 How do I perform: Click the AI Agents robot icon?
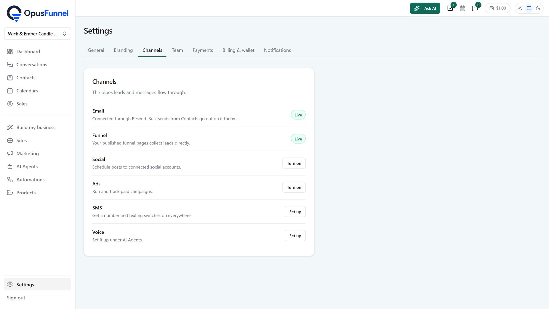pos(10,167)
